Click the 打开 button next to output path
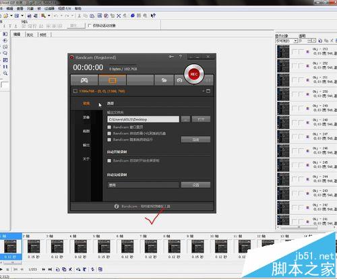Image resolution: width=337 pixels, height=279 pixels. click(201, 119)
